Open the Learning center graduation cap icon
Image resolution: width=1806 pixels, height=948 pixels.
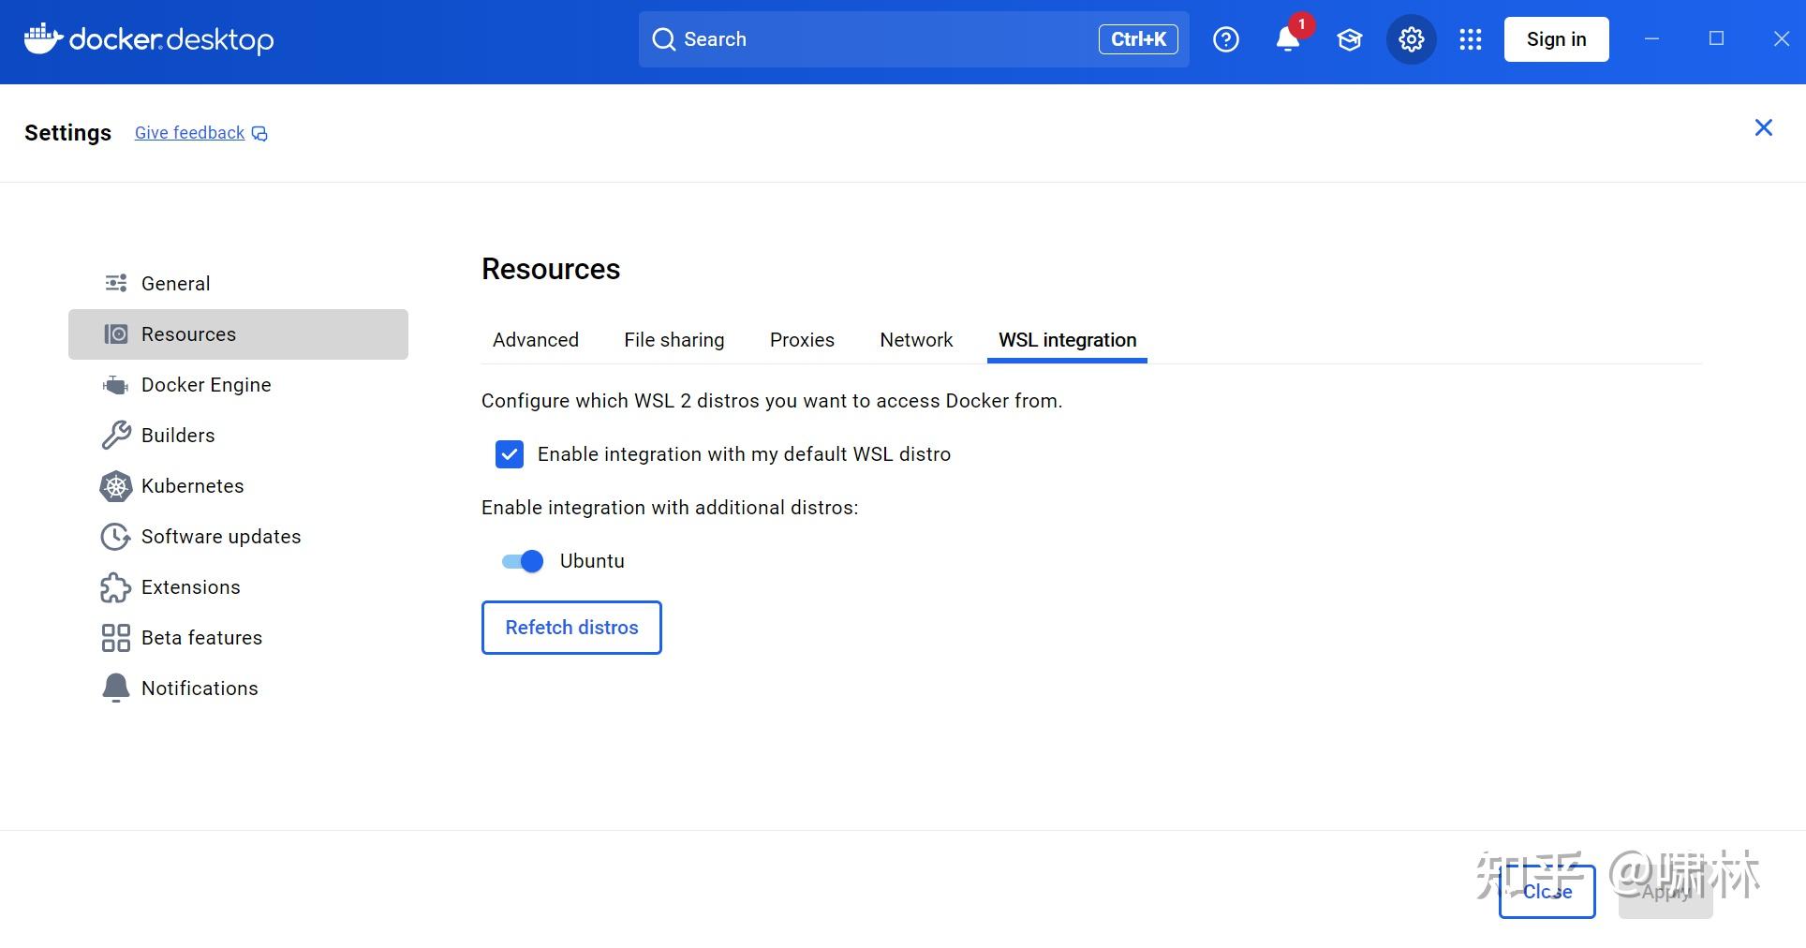(x=1349, y=39)
